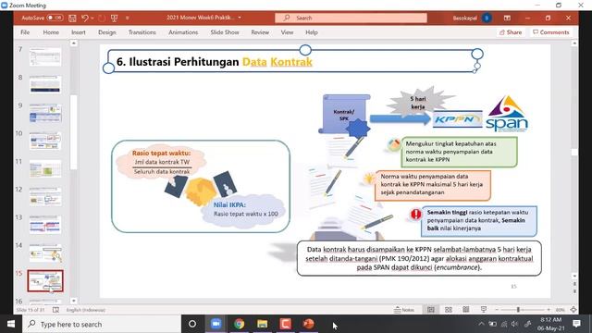Click the Save icon in the title bar

[72, 18]
